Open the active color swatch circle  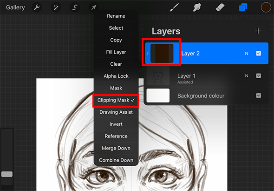pyautogui.click(x=266, y=7)
